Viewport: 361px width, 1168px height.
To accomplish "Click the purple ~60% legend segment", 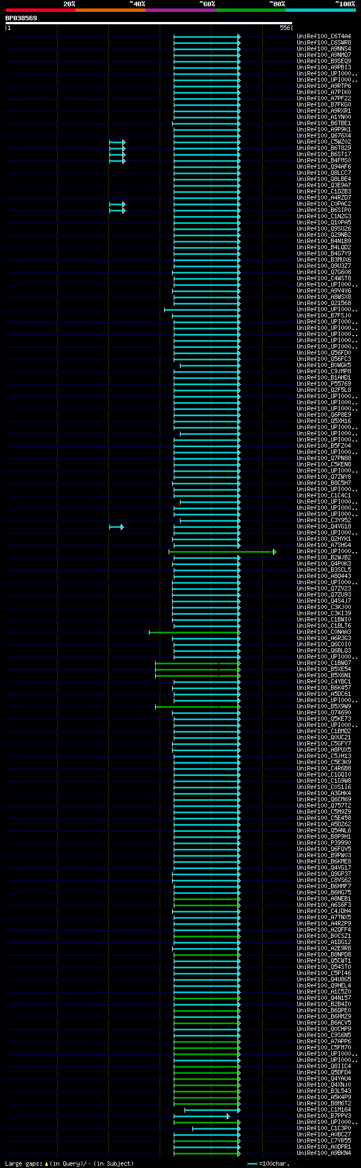I will coord(180,10).
